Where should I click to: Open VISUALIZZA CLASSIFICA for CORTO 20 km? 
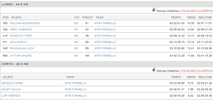pos(197,71)
